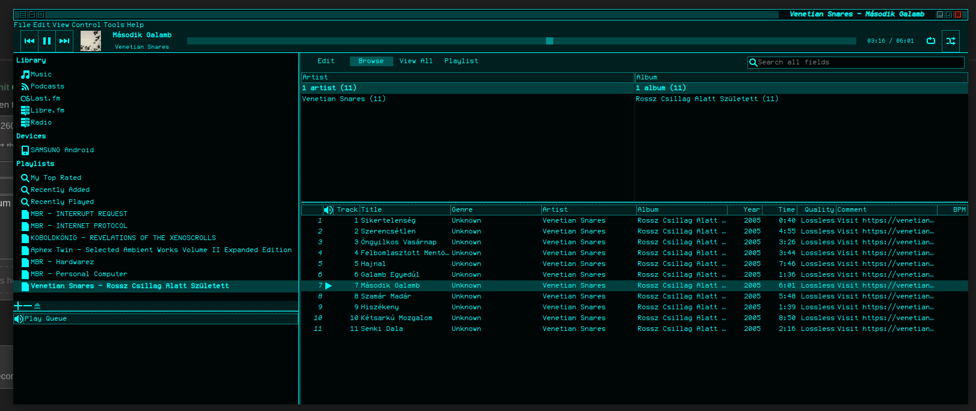Image resolution: width=976 pixels, height=411 pixels.
Task: Click the search magnifier icon
Action: tap(753, 63)
